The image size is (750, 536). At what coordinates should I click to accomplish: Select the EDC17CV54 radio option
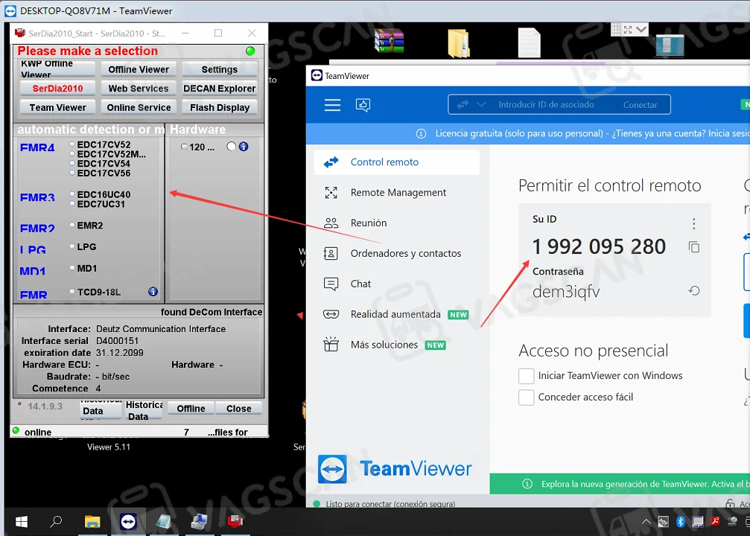tap(73, 164)
